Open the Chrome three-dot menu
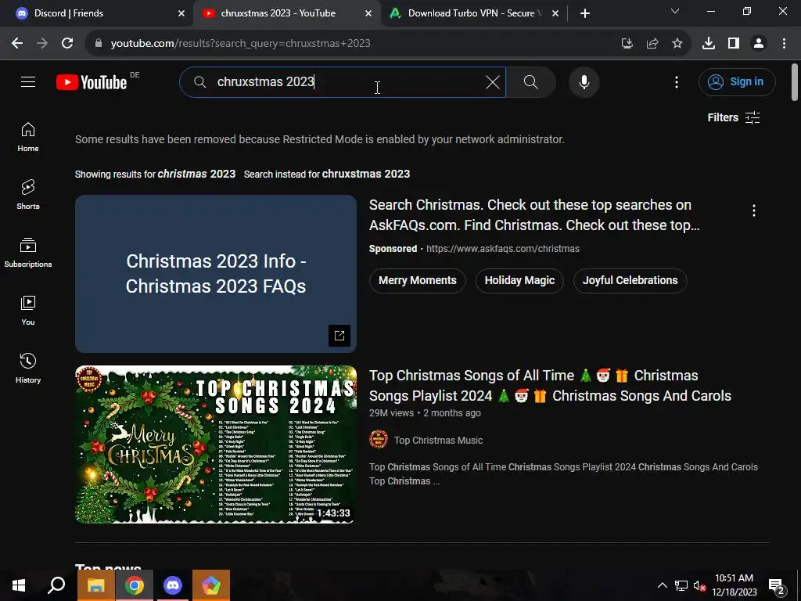The width and height of the screenshot is (801, 601). pos(784,44)
